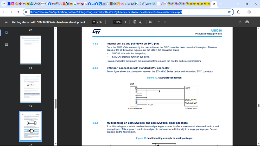Click the 'SWDIO/PA13' label in the diagram
The height and width of the screenshot is (146, 260).
(191, 103)
